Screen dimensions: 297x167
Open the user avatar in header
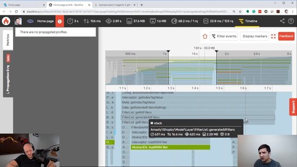18,21
